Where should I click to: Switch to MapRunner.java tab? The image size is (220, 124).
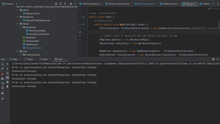pos(170,4)
